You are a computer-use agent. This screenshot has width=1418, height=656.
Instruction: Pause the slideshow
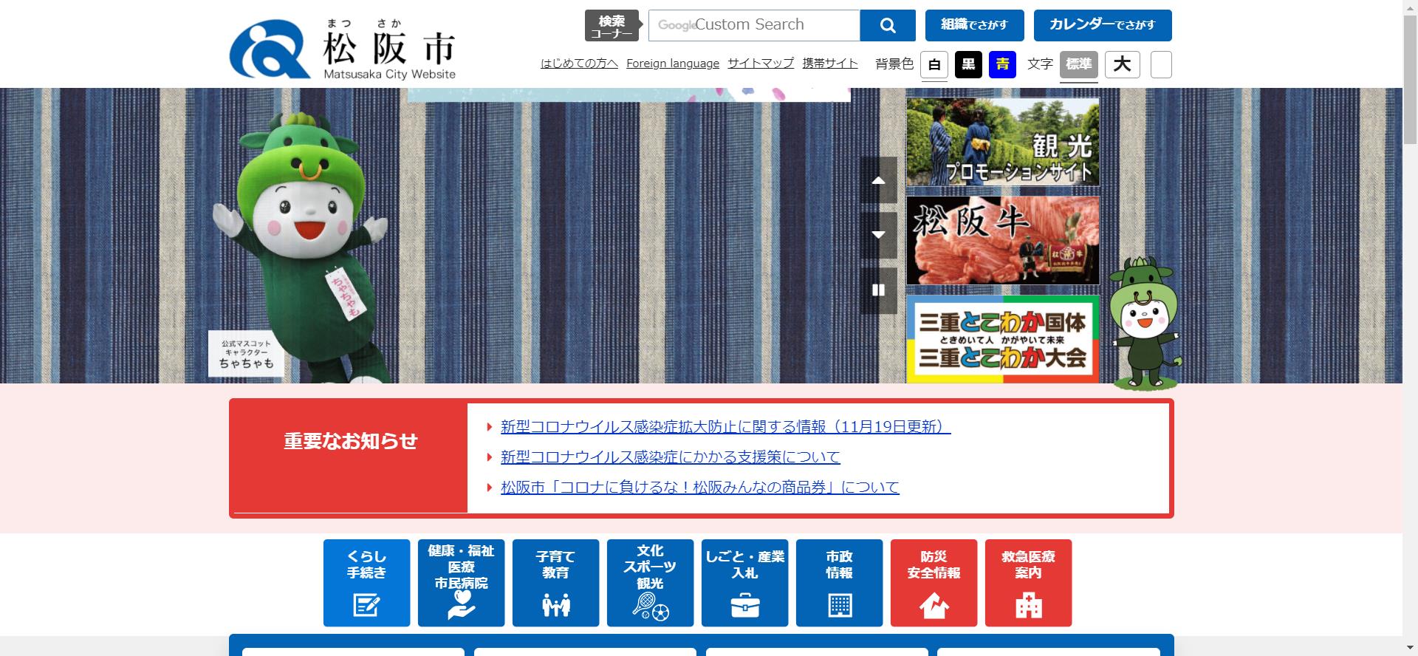[x=878, y=290]
